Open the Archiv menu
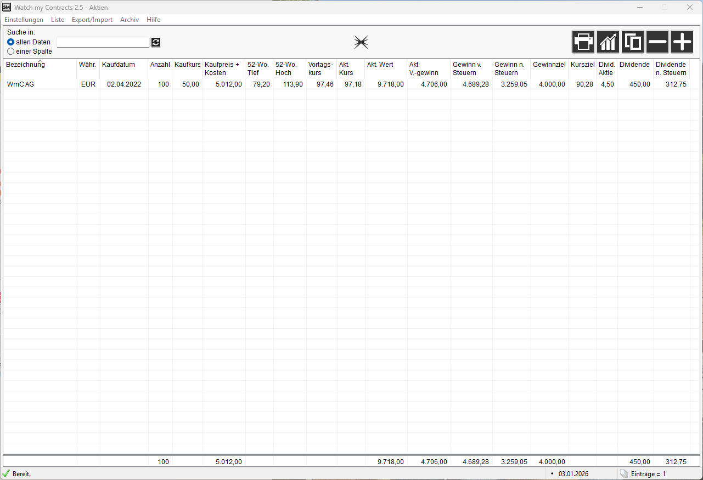 130,20
